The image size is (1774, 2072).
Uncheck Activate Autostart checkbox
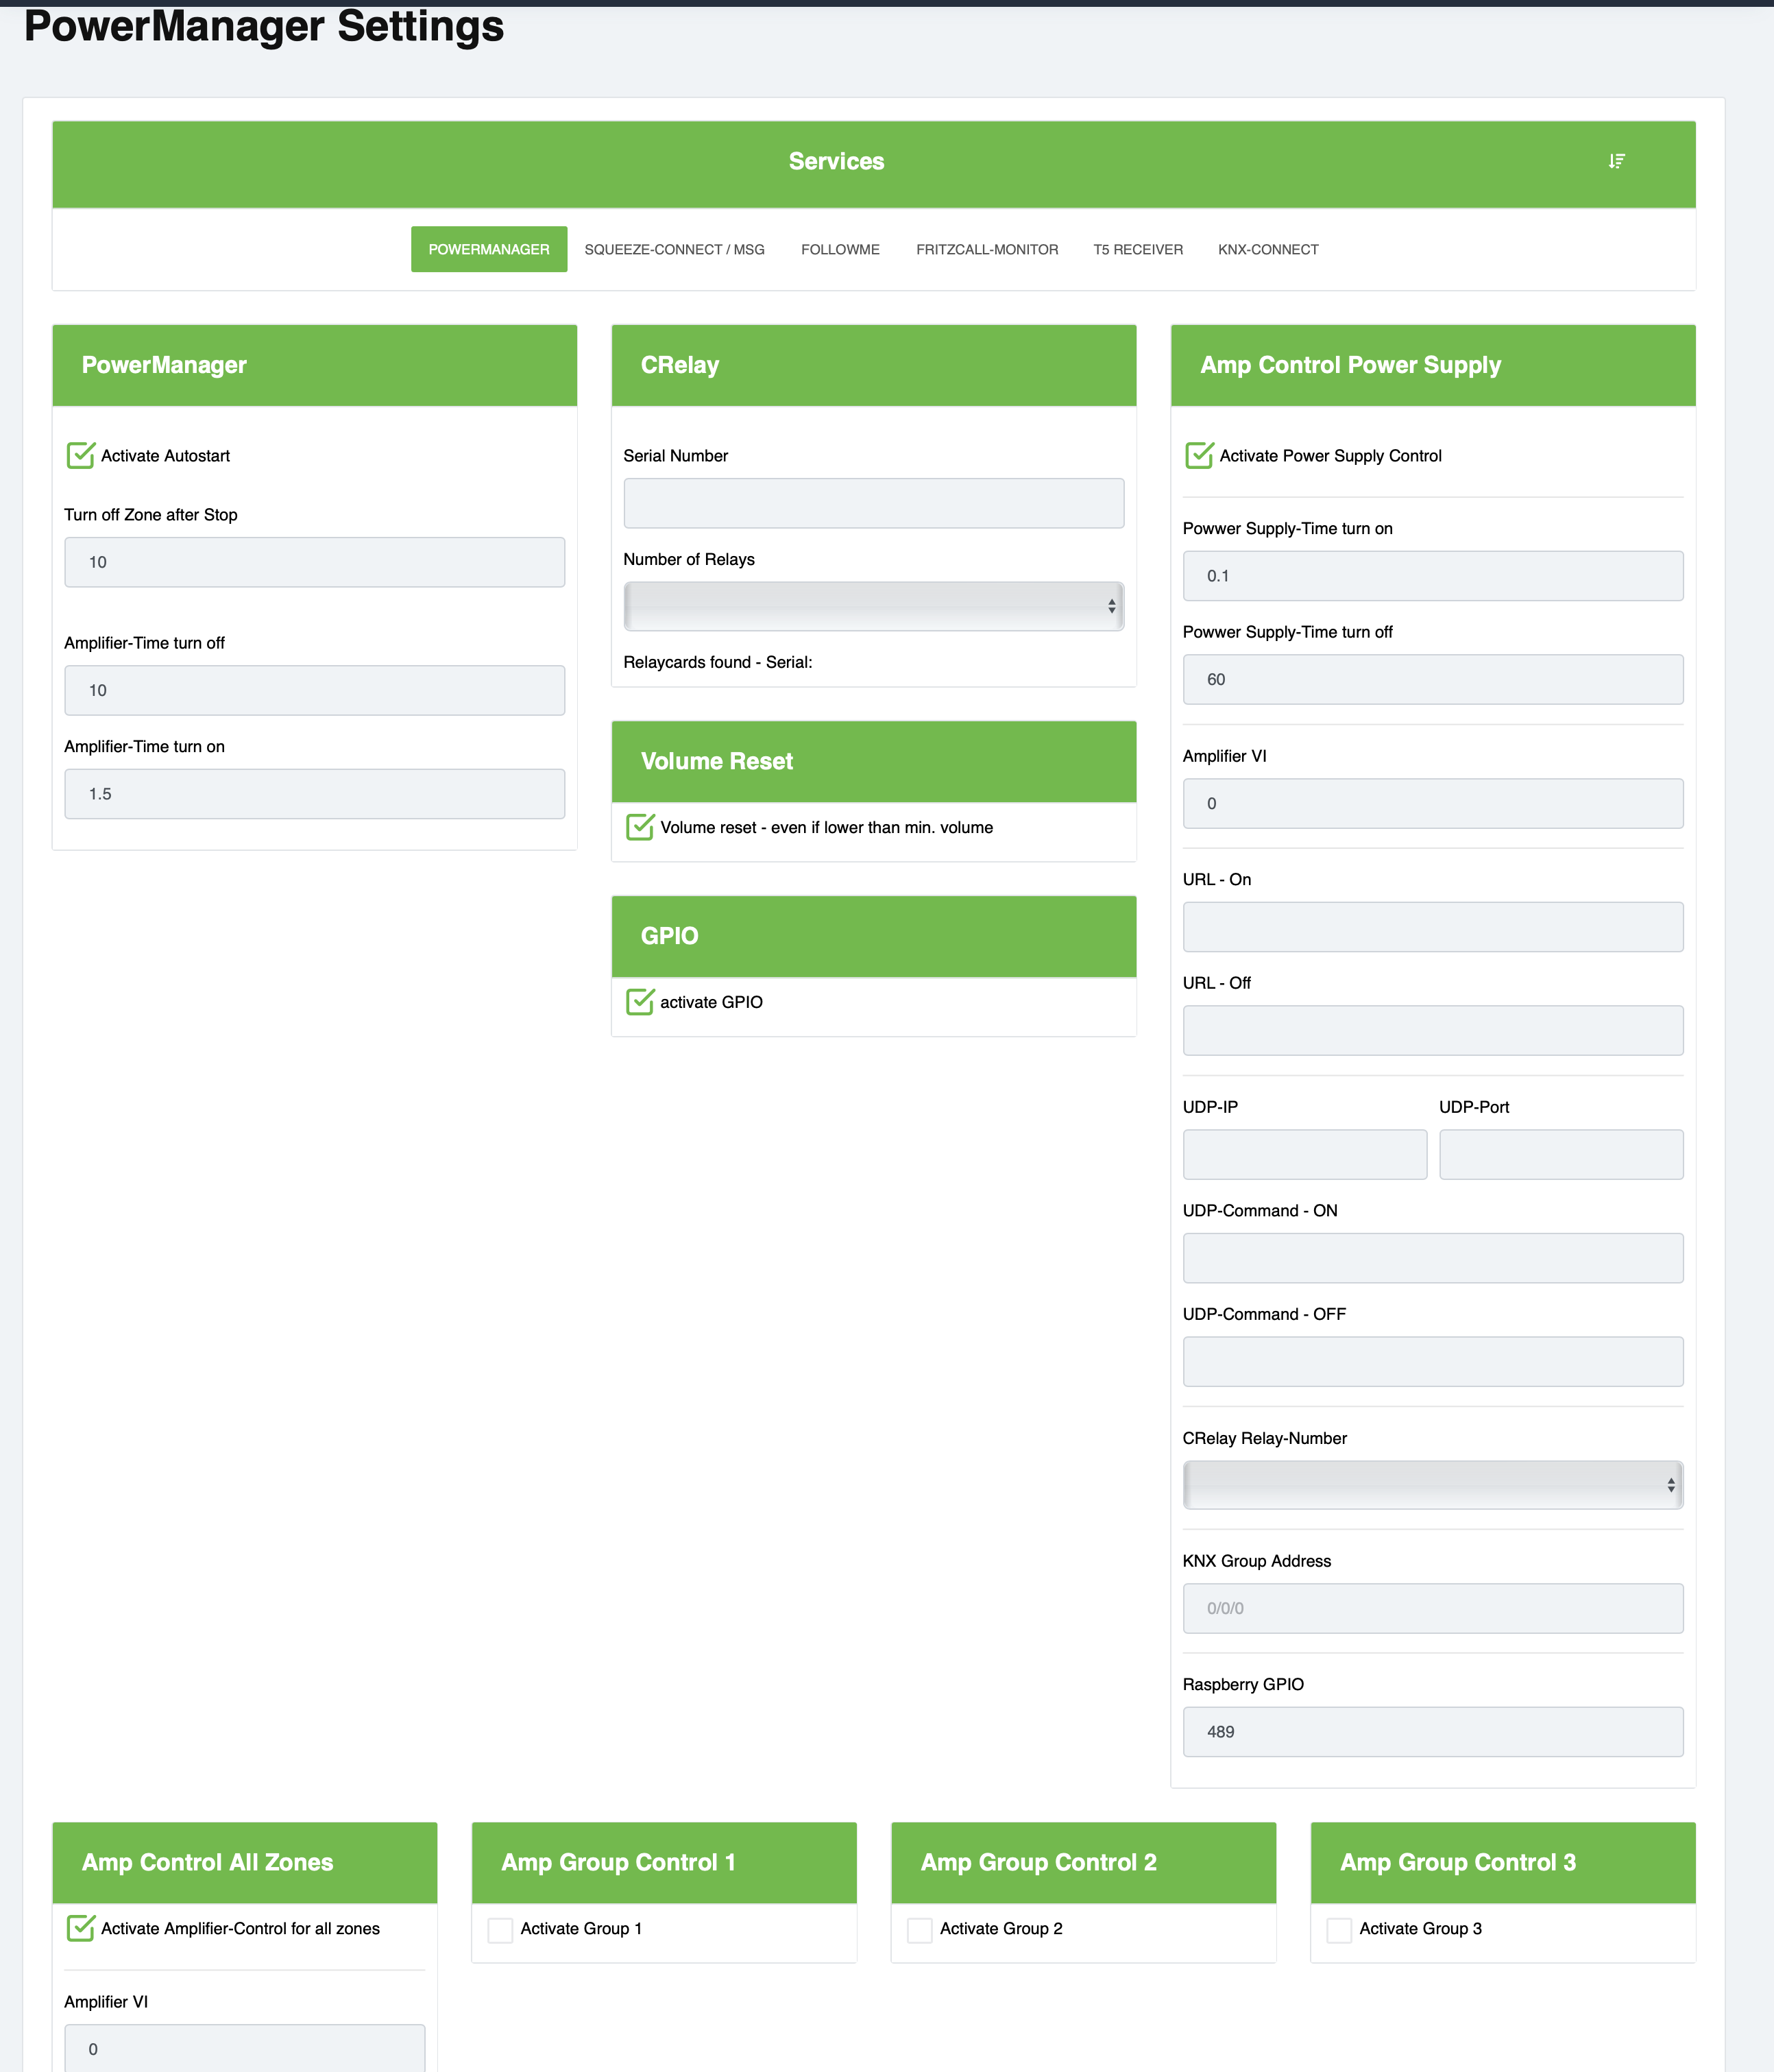[80, 456]
